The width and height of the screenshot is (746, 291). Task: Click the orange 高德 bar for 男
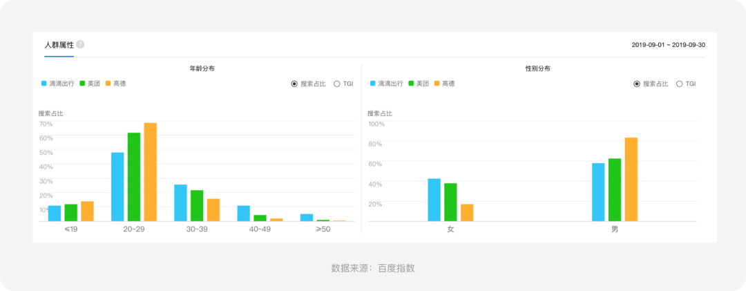631,180
